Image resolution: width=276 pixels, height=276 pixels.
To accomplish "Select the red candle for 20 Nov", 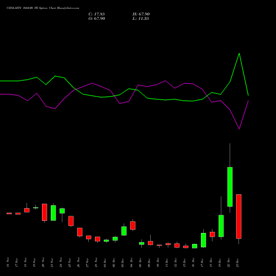I will (x=45, y=212).
